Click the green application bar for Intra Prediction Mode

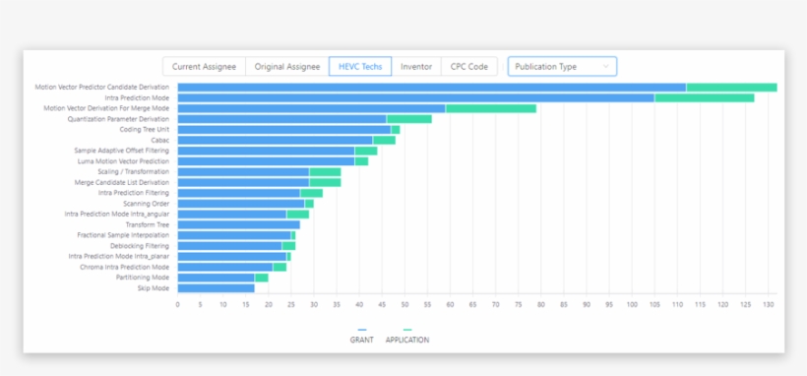pyautogui.click(x=704, y=97)
